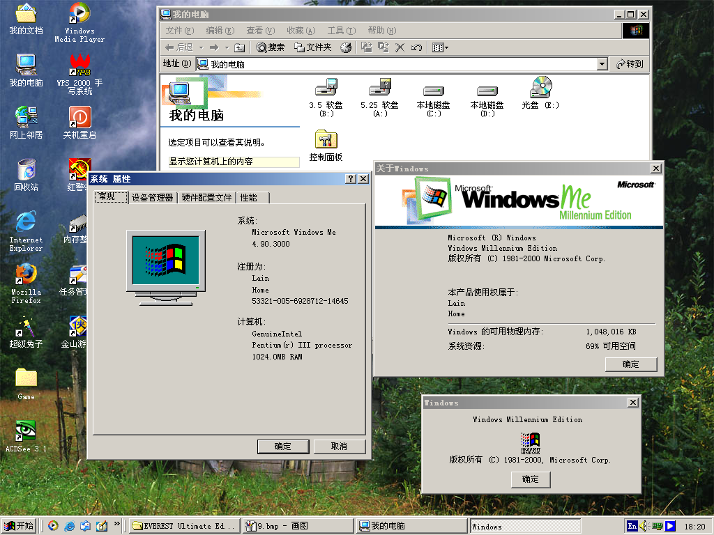714x535 pixels.
Task: Click the 开始 start button
Action: click(x=19, y=526)
